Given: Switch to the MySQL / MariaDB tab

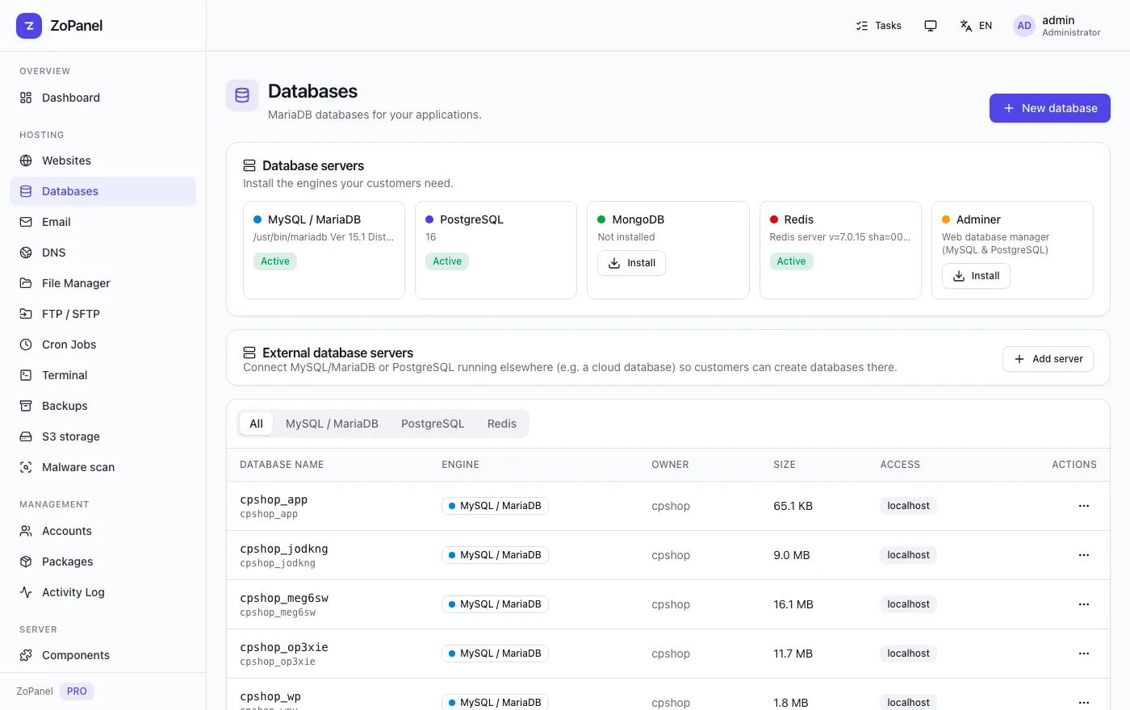Looking at the screenshot, I should 332,424.
